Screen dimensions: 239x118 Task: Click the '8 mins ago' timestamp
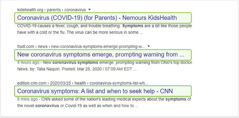pyautogui.click(x=27, y=99)
